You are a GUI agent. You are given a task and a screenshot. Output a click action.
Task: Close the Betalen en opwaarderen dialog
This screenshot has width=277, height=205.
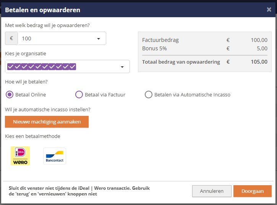[x=269, y=10]
